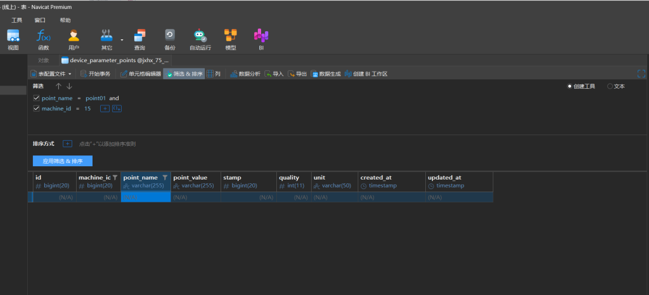Viewport: 649px width, 295px height.
Task: Click the 用户 (User) icon
Action: [x=74, y=38]
